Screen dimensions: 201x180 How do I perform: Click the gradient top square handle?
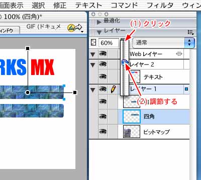click(x=28, y=48)
